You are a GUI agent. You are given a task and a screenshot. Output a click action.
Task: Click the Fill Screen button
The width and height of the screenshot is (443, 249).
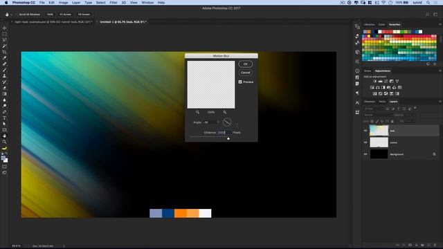84,14
